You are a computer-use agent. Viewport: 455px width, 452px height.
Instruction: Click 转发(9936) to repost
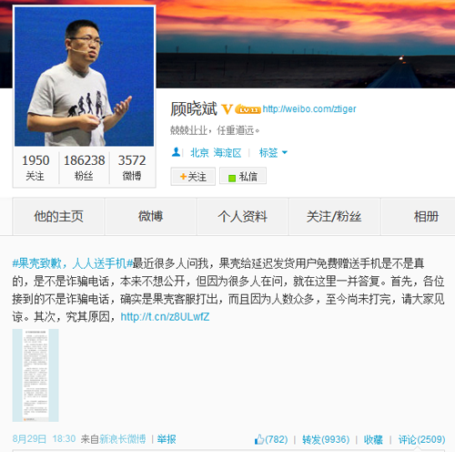[x=326, y=439]
